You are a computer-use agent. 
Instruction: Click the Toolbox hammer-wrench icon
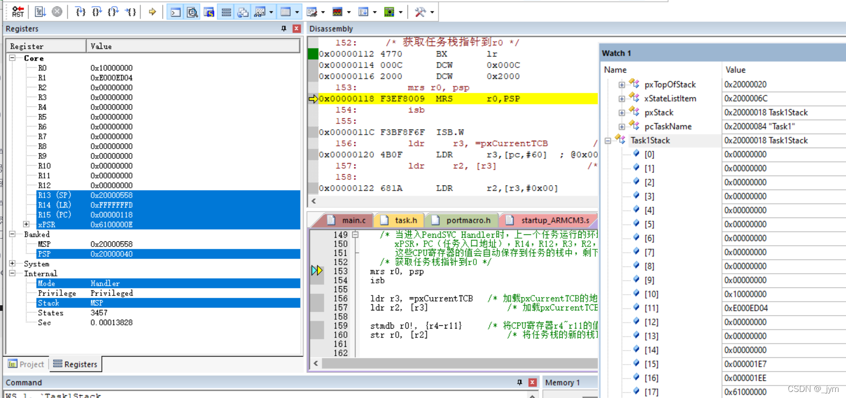420,12
